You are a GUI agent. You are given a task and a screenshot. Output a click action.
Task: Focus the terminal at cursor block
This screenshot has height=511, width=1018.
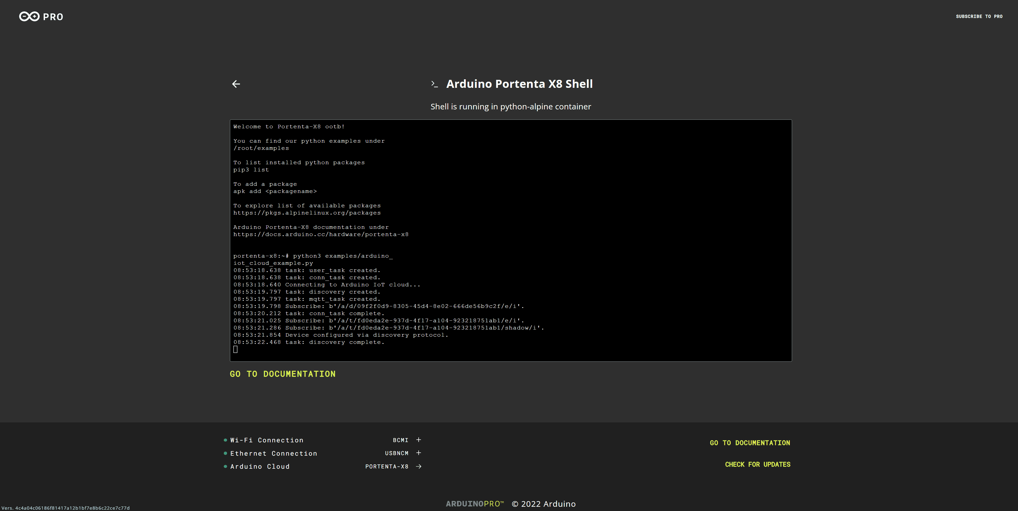click(x=236, y=349)
